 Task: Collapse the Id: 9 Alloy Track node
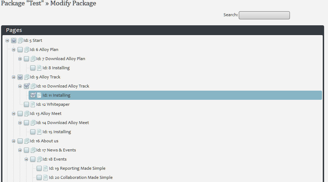coord(14,77)
